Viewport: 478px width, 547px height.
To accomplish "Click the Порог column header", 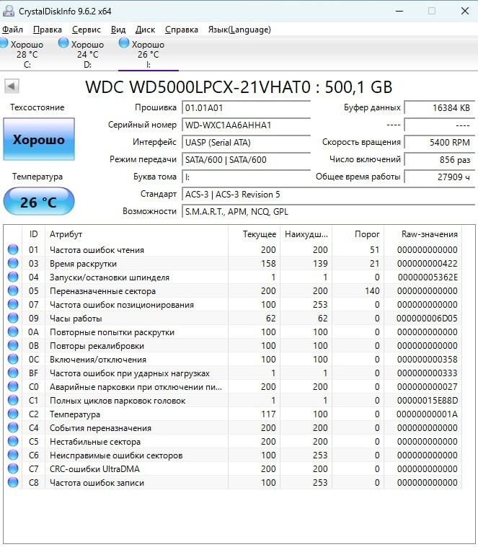I will coord(358,234).
